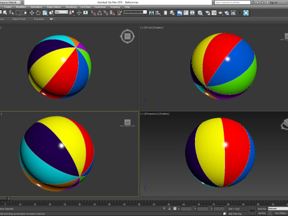
Task: Click Render in Cloud icon
Action: (x=227, y=13)
